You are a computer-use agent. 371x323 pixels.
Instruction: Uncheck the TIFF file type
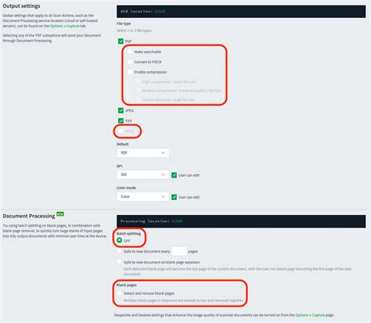tap(121, 120)
